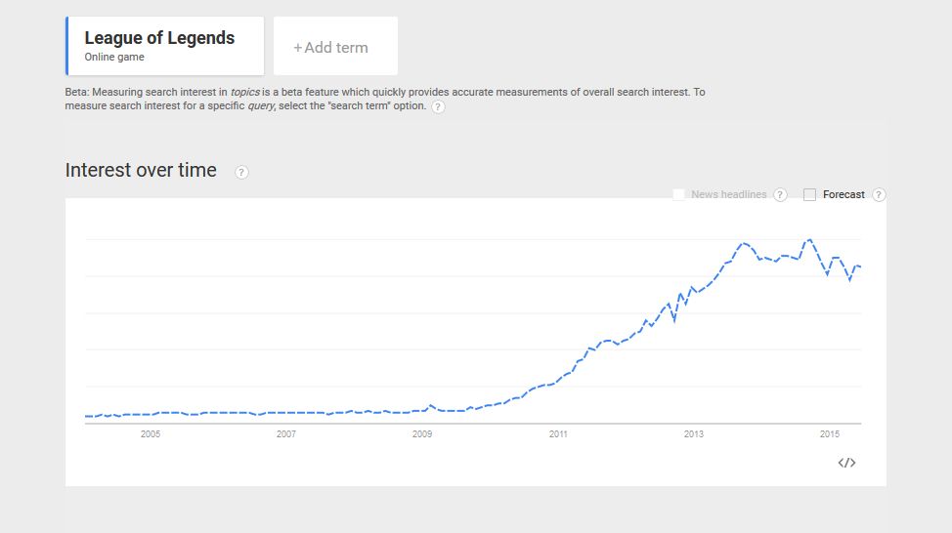Viewport: 952px width, 533px height.
Task: Click help icon beside Interest over time
Action: pyautogui.click(x=241, y=172)
